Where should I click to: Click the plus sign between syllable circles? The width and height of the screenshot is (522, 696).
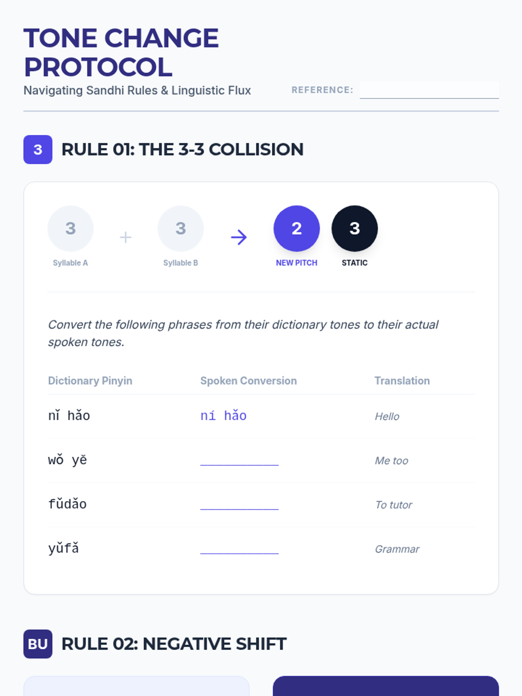click(125, 237)
